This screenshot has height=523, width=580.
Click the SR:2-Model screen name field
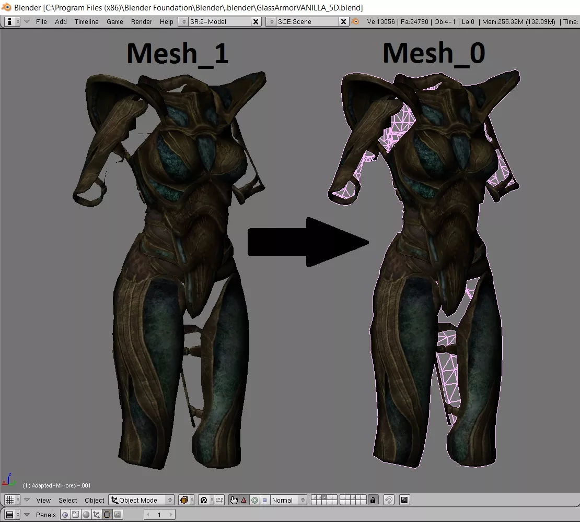click(x=219, y=22)
